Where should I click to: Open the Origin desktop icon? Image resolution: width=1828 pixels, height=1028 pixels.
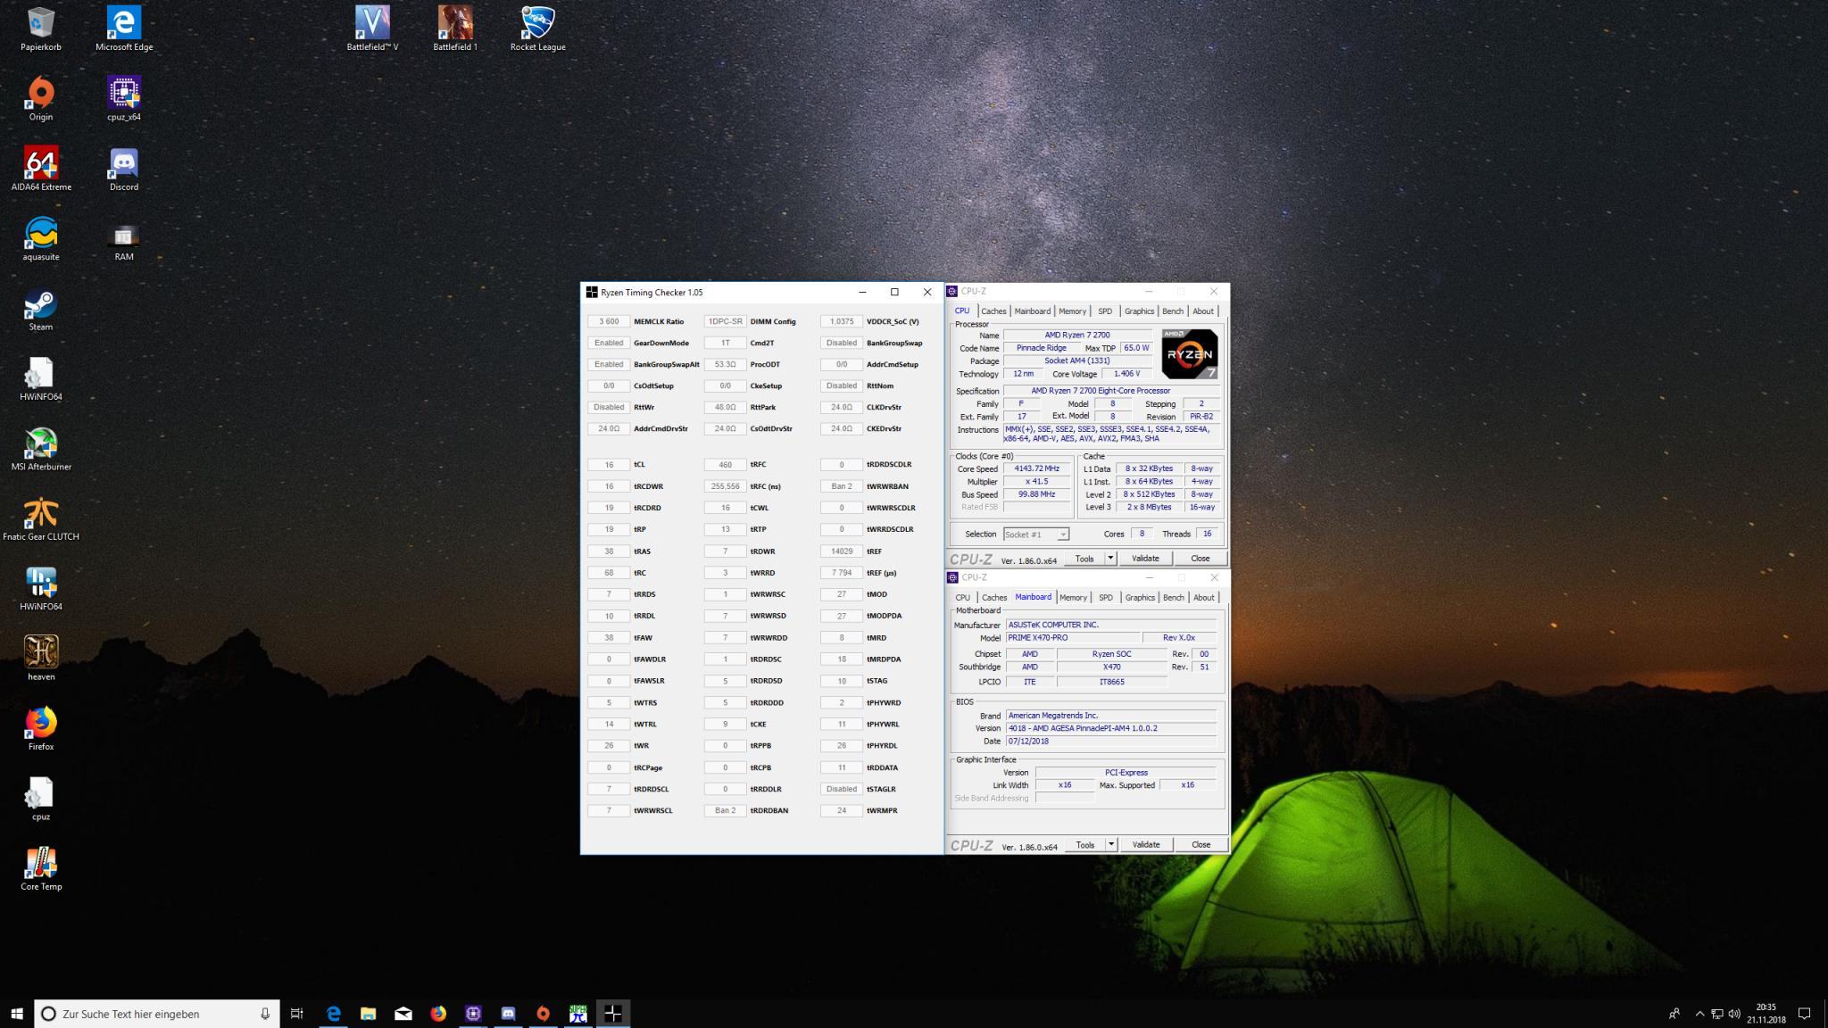click(41, 98)
